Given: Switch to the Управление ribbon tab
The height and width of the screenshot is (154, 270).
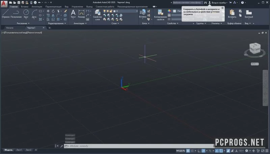Looking at the screenshot, I should [x=77, y=7].
